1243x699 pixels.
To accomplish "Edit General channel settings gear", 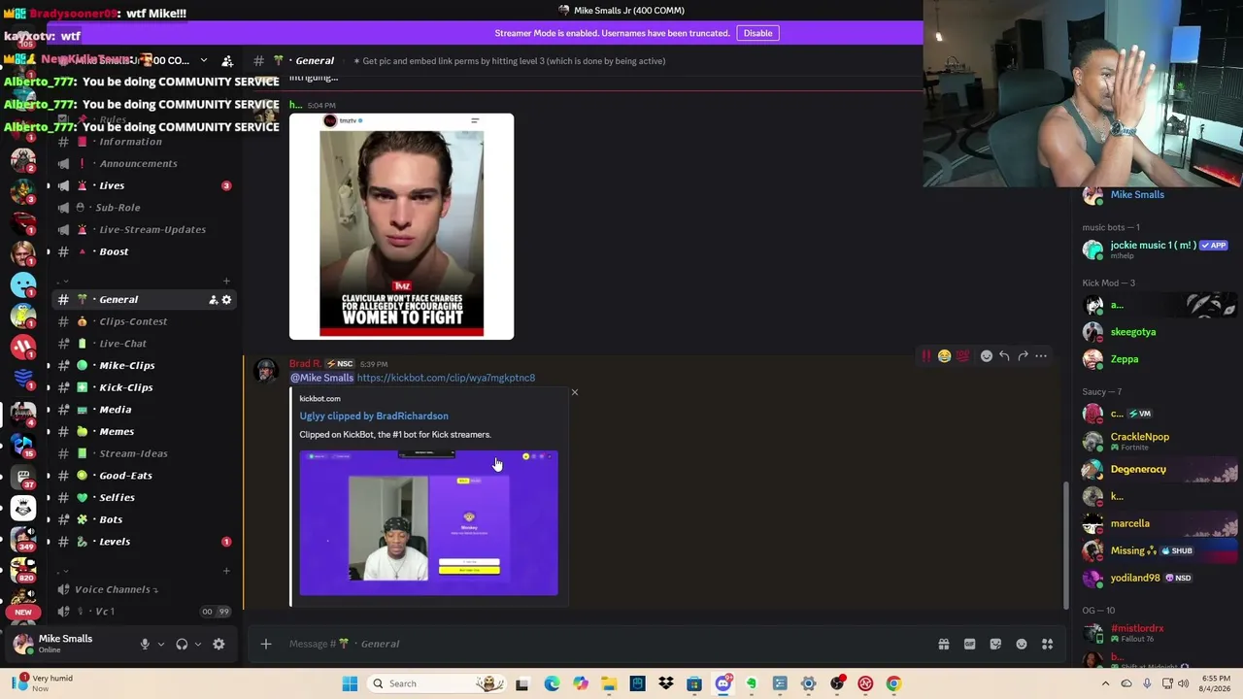I will pyautogui.click(x=227, y=300).
